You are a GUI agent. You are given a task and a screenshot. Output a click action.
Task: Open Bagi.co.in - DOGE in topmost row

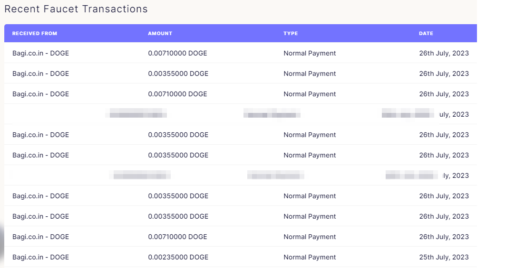[x=40, y=53]
